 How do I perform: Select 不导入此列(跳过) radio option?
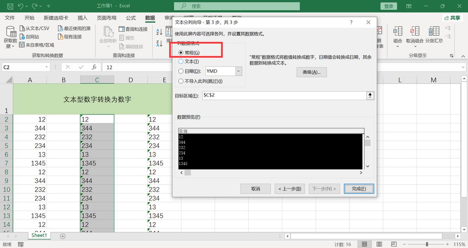[181, 81]
